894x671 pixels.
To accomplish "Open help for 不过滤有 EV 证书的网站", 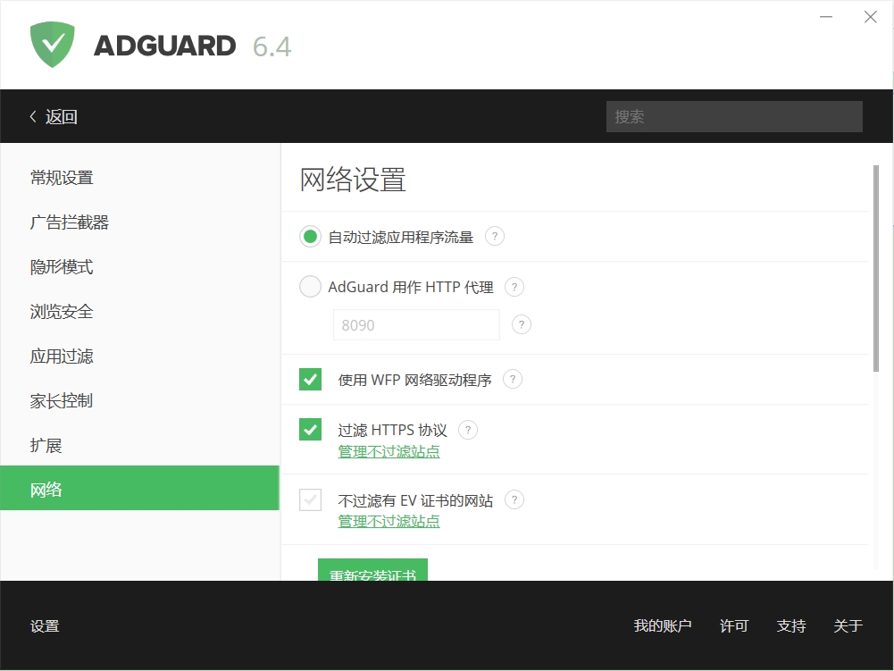I will [514, 499].
